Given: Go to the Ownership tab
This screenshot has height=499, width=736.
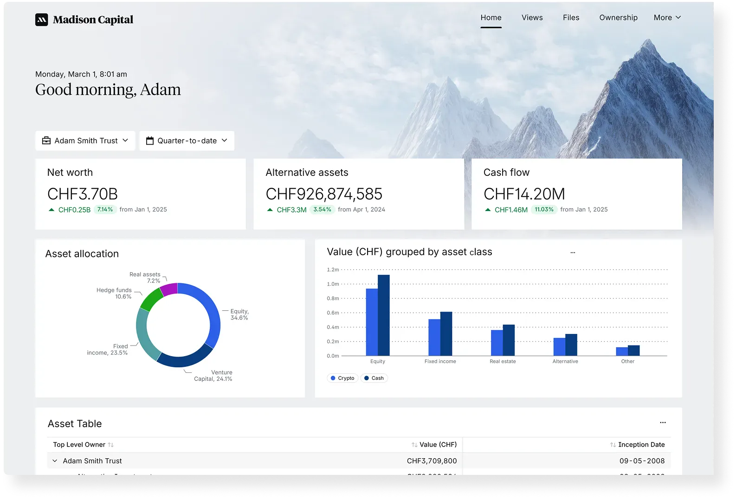Looking at the screenshot, I should pos(618,18).
